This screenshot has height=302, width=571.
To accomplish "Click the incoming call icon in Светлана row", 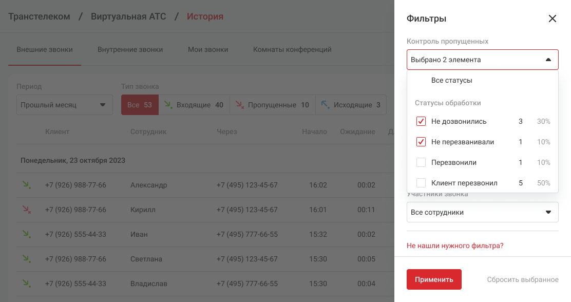I will pyautogui.click(x=26, y=259).
